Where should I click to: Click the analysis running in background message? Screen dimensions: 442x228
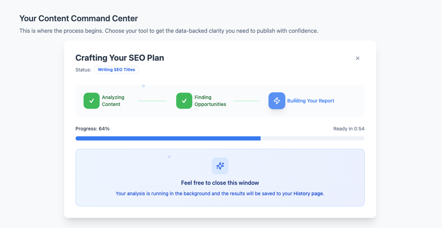pos(204,193)
